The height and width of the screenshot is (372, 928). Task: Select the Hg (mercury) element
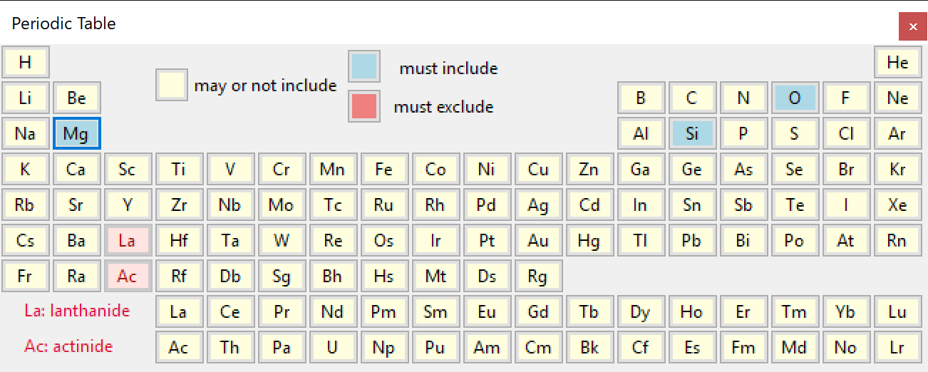(589, 240)
